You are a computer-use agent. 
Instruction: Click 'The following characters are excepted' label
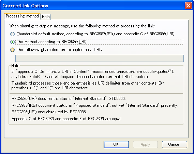(59, 50)
